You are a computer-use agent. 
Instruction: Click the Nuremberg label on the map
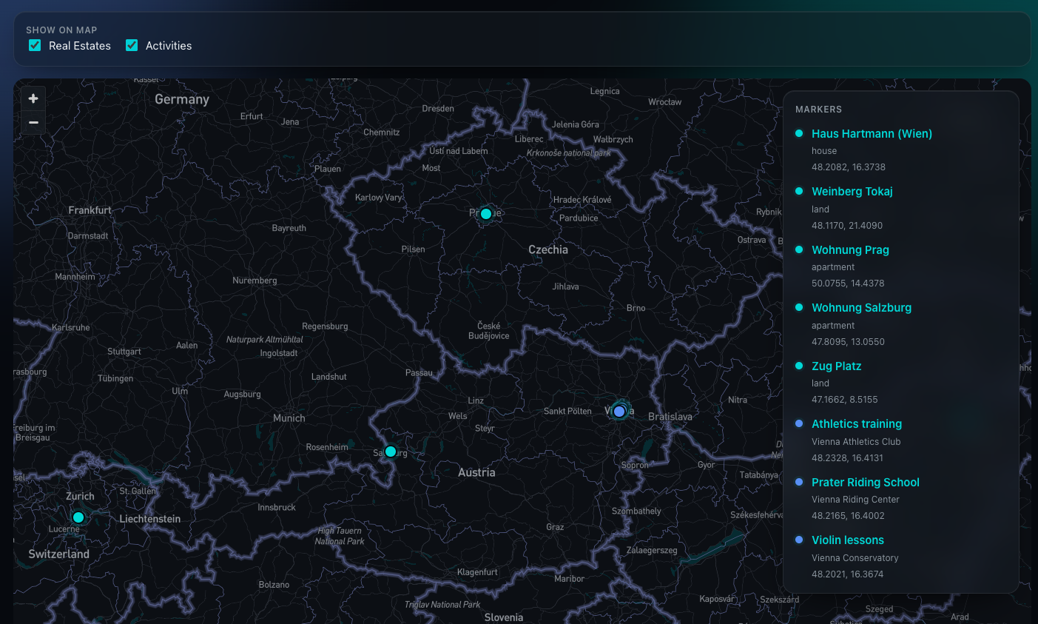[x=255, y=281]
